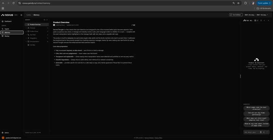Image resolution: width=273 pixels, height=140 pixels.
Task: Click the Give feedback button
Action: (236, 15)
